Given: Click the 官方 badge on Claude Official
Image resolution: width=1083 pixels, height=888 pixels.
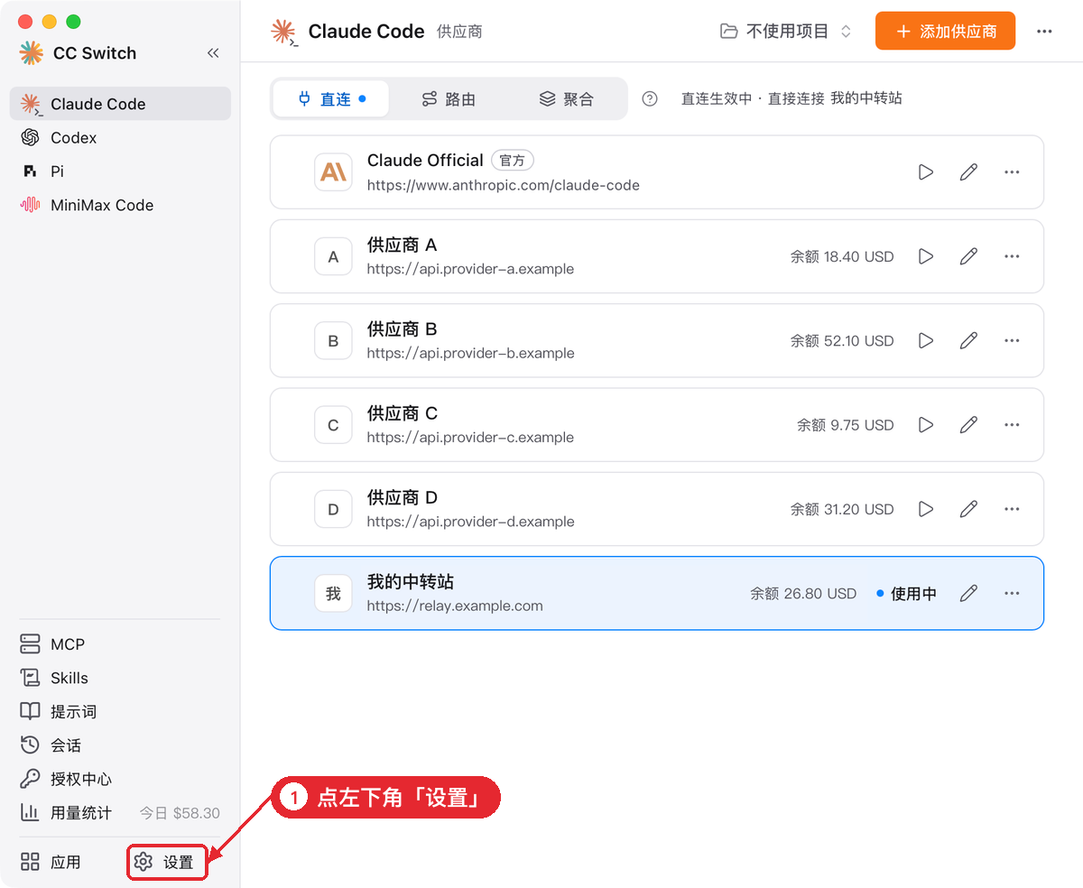Looking at the screenshot, I should pos(513,161).
